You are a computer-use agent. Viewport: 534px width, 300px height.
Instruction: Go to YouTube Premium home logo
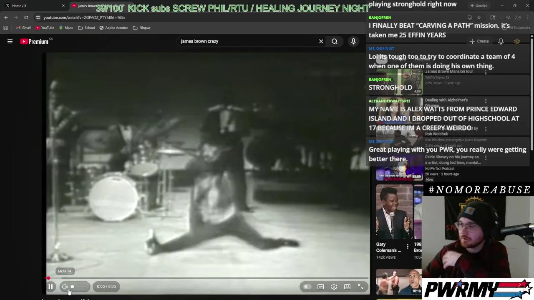click(x=34, y=41)
